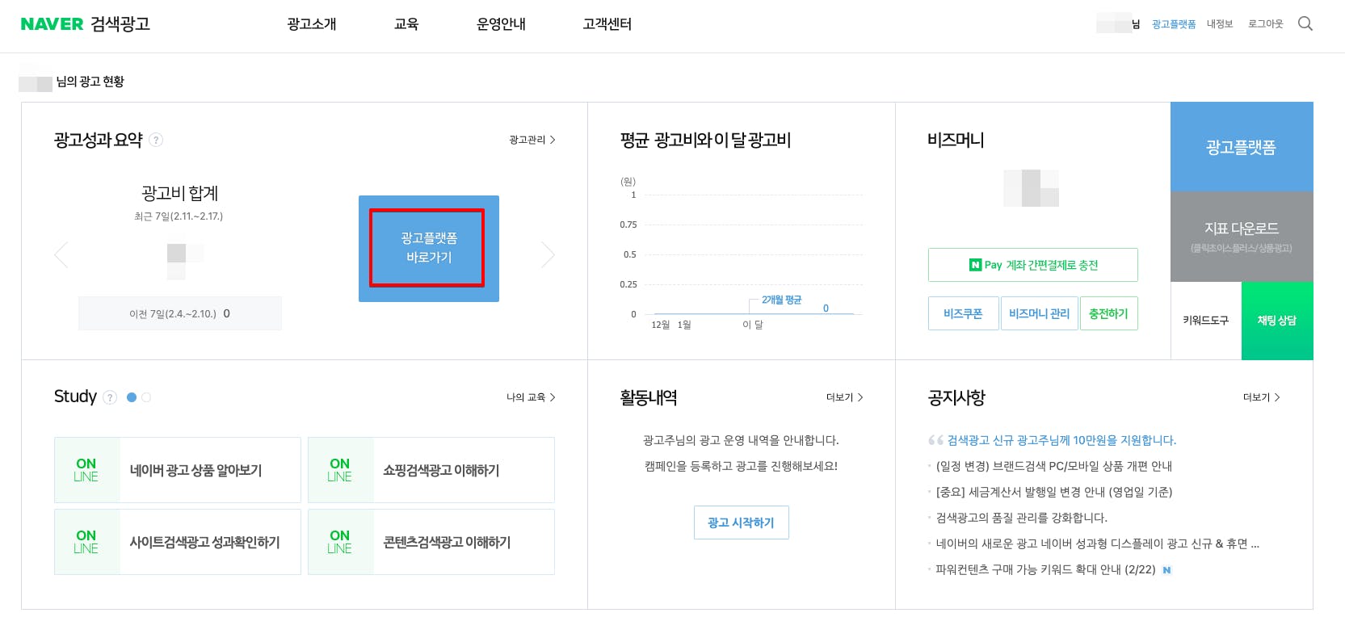Click the 이 달 label on chart axis
This screenshot has height=617, width=1345.
(x=752, y=325)
